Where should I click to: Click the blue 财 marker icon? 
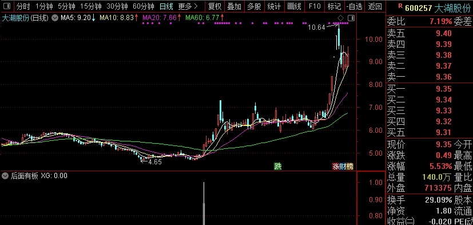point(343,166)
